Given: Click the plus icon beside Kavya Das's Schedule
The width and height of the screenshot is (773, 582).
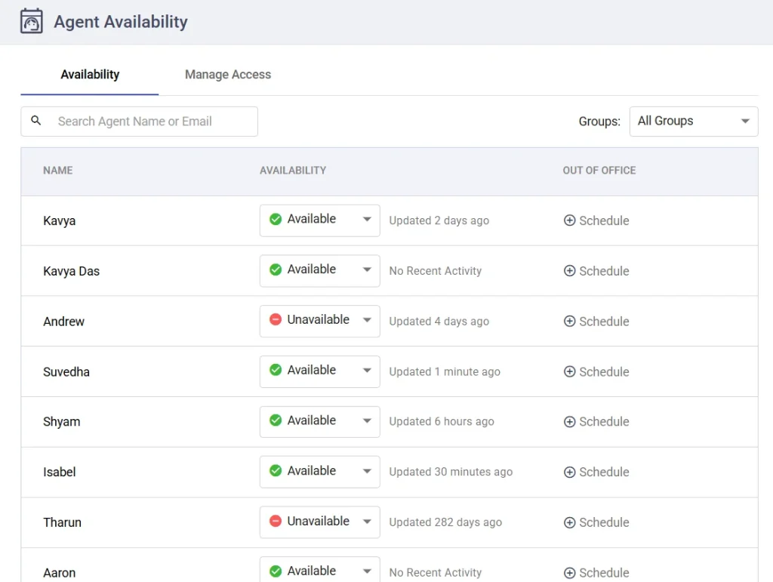Looking at the screenshot, I should [x=569, y=270].
